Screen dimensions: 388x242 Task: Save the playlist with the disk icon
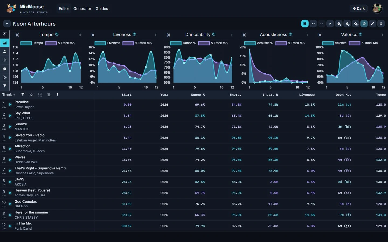click(305, 24)
